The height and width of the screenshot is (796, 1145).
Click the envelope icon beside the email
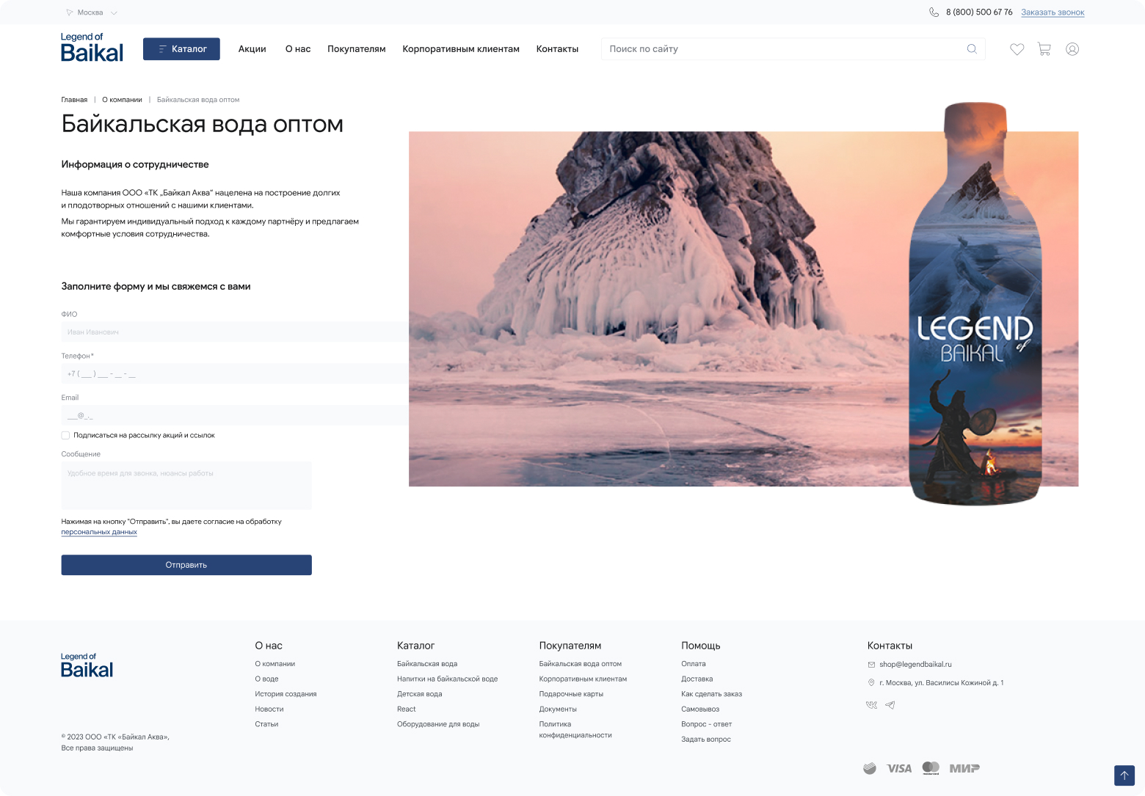[x=871, y=665]
